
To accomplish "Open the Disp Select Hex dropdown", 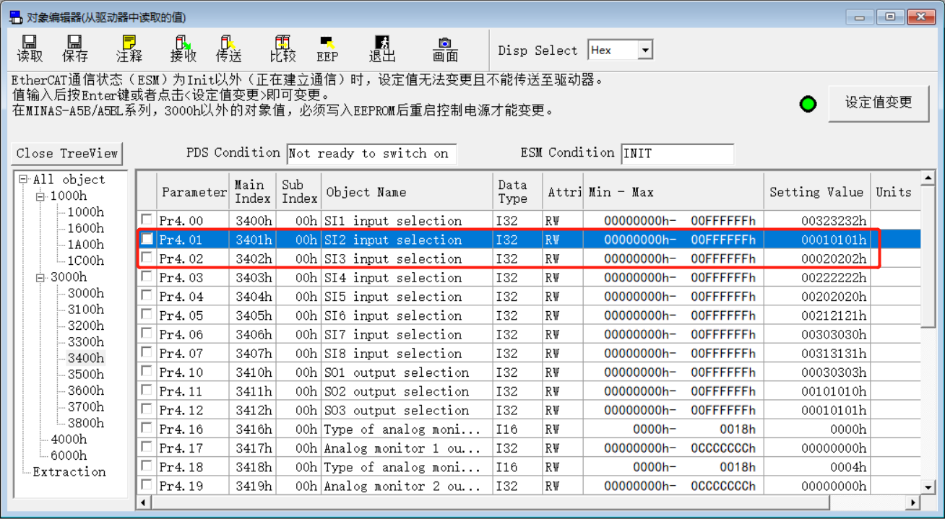I will (x=646, y=50).
